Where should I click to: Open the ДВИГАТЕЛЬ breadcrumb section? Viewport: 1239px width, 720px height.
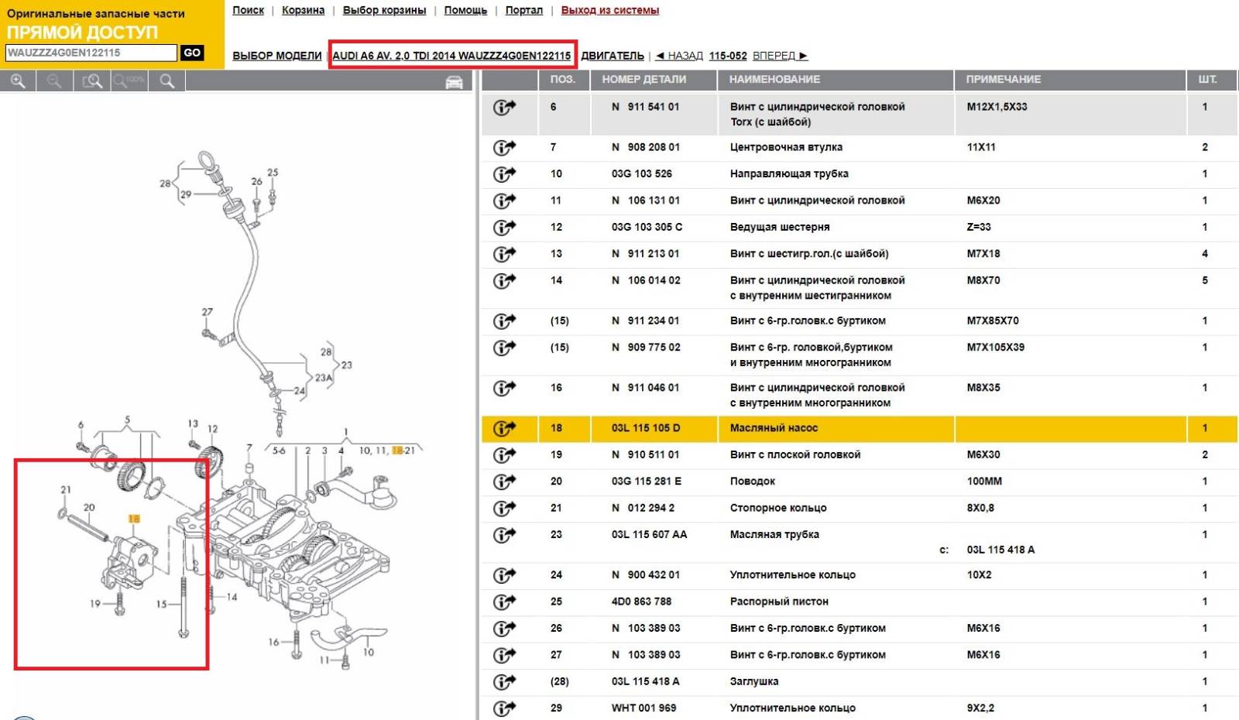[613, 56]
